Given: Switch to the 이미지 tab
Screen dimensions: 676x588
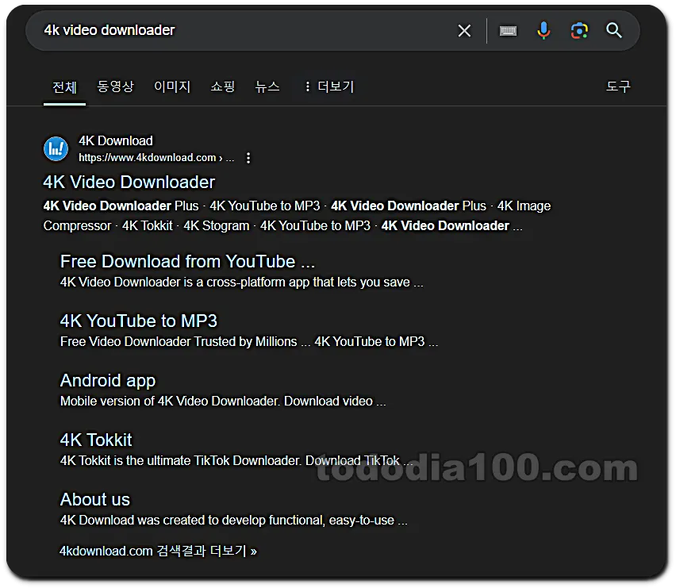Looking at the screenshot, I should tap(171, 86).
